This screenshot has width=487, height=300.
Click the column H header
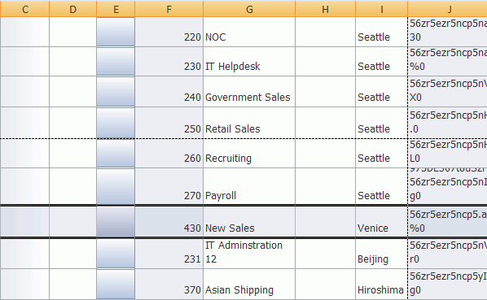[x=325, y=9]
